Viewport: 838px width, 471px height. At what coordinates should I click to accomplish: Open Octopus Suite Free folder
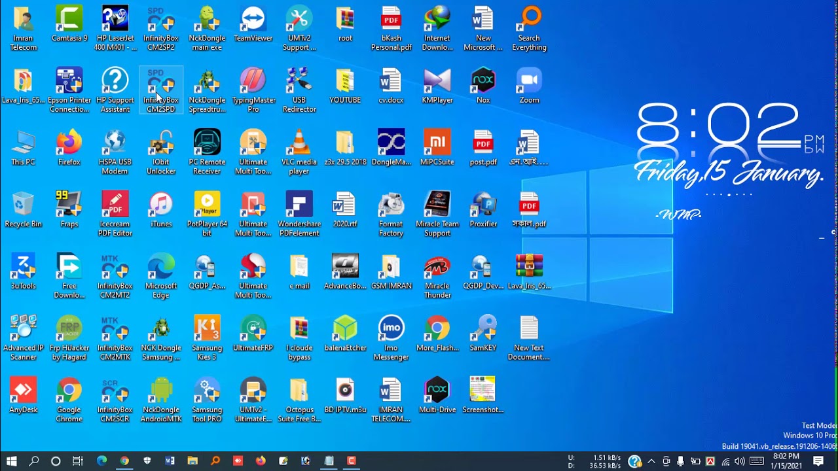[299, 400]
